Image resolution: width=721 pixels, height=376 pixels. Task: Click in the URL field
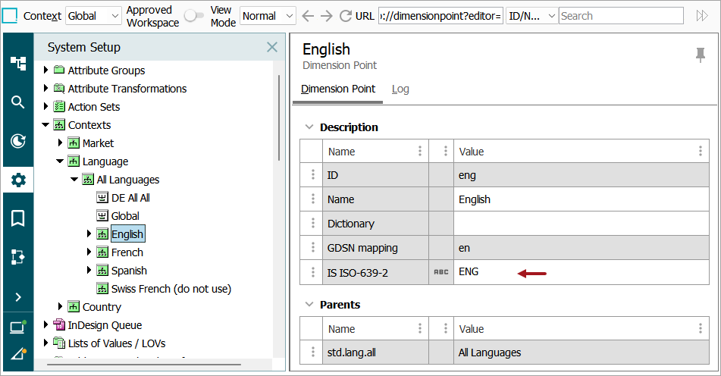tap(440, 16)
